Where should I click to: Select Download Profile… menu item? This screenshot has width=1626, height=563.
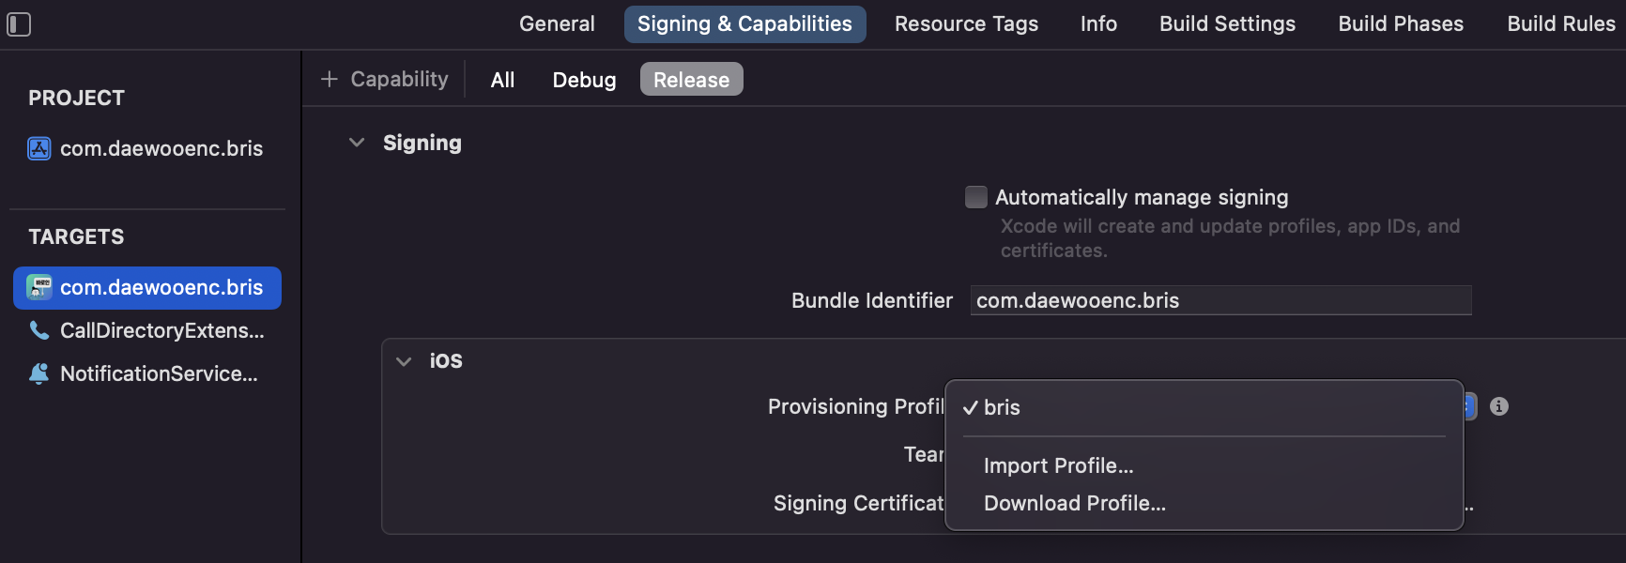pos(1074,503)
